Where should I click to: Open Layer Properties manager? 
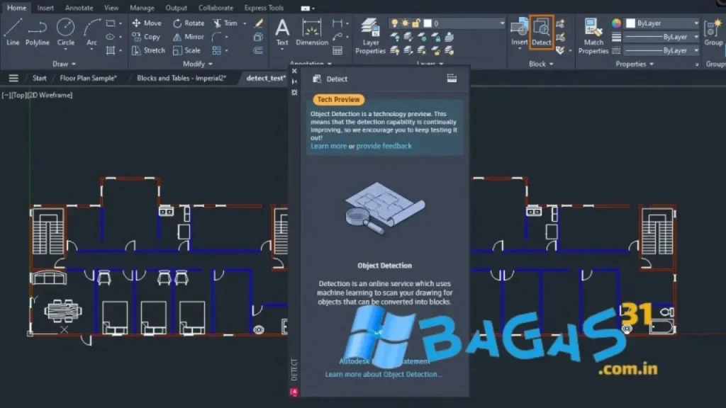(x=370, y=36)
